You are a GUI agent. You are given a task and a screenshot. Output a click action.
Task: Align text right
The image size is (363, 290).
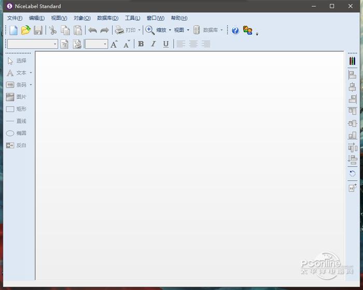click(206, 44)
